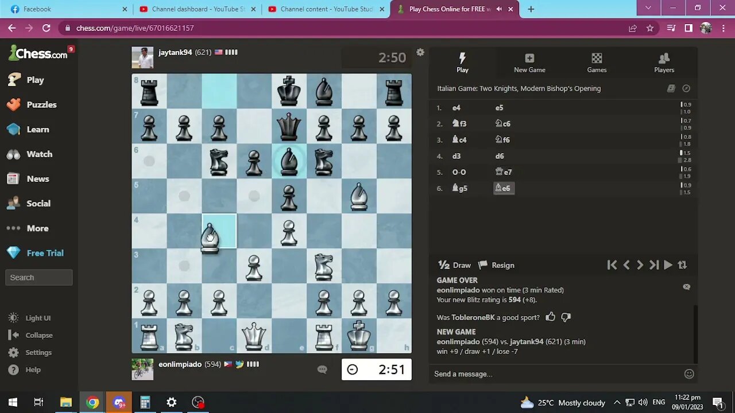Screen dimensions: 735x413
Task: Switch to Channel dashboard YouTube tab
Action: tap(198, 9)
